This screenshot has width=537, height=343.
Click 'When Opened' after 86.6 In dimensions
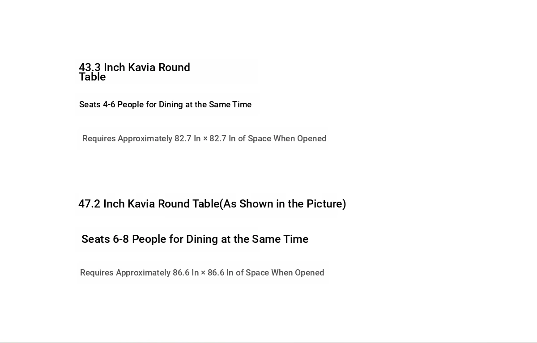pos(298,273)
